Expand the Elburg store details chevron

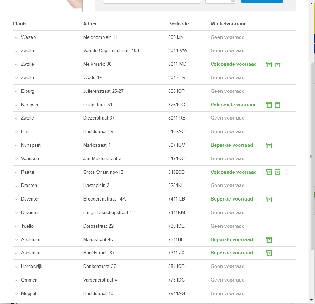point(16,92)
